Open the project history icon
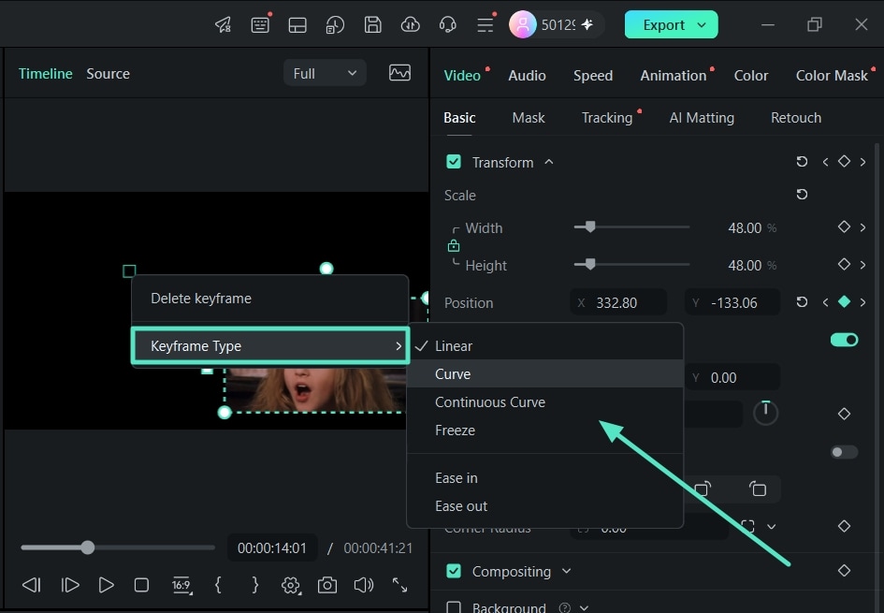Viewport: 884px width, 613px height. 335,25
